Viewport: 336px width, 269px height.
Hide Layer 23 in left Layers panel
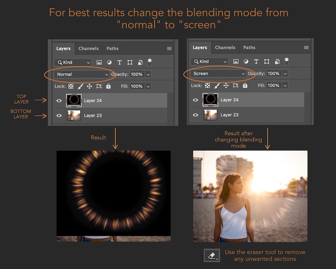[59, 115]
